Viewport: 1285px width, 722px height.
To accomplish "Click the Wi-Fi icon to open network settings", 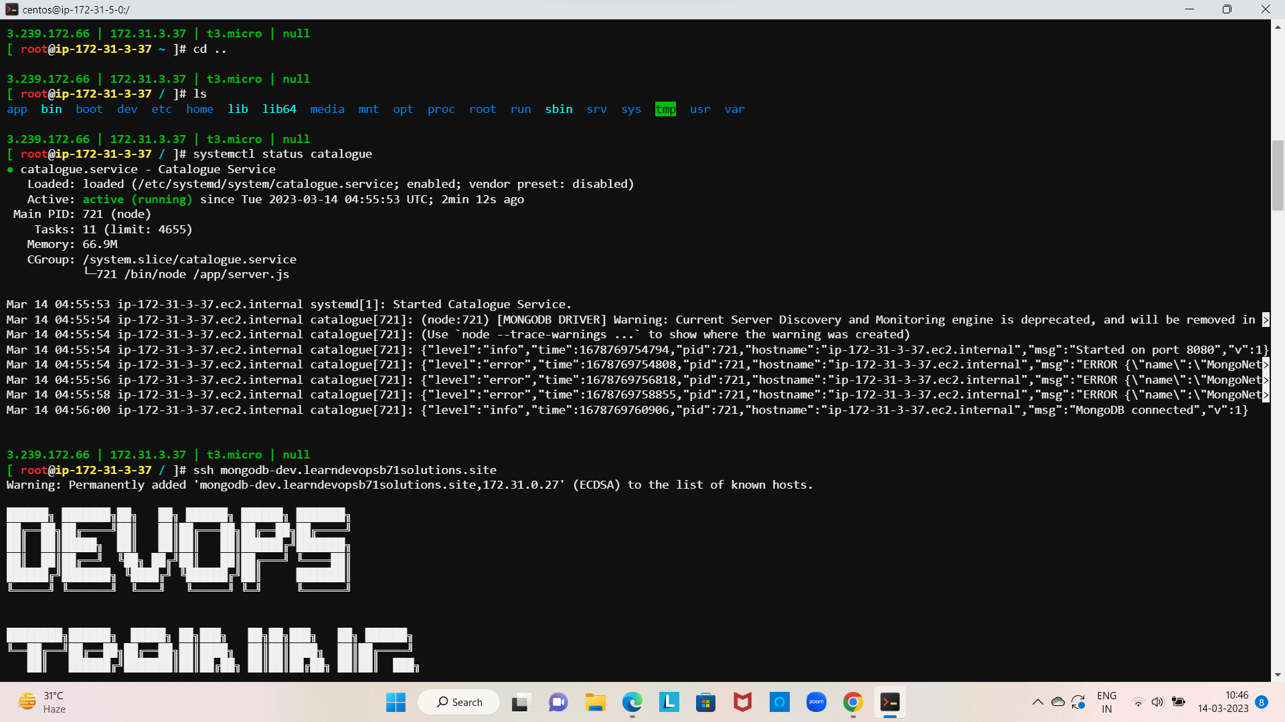I will coord(1138,702).
